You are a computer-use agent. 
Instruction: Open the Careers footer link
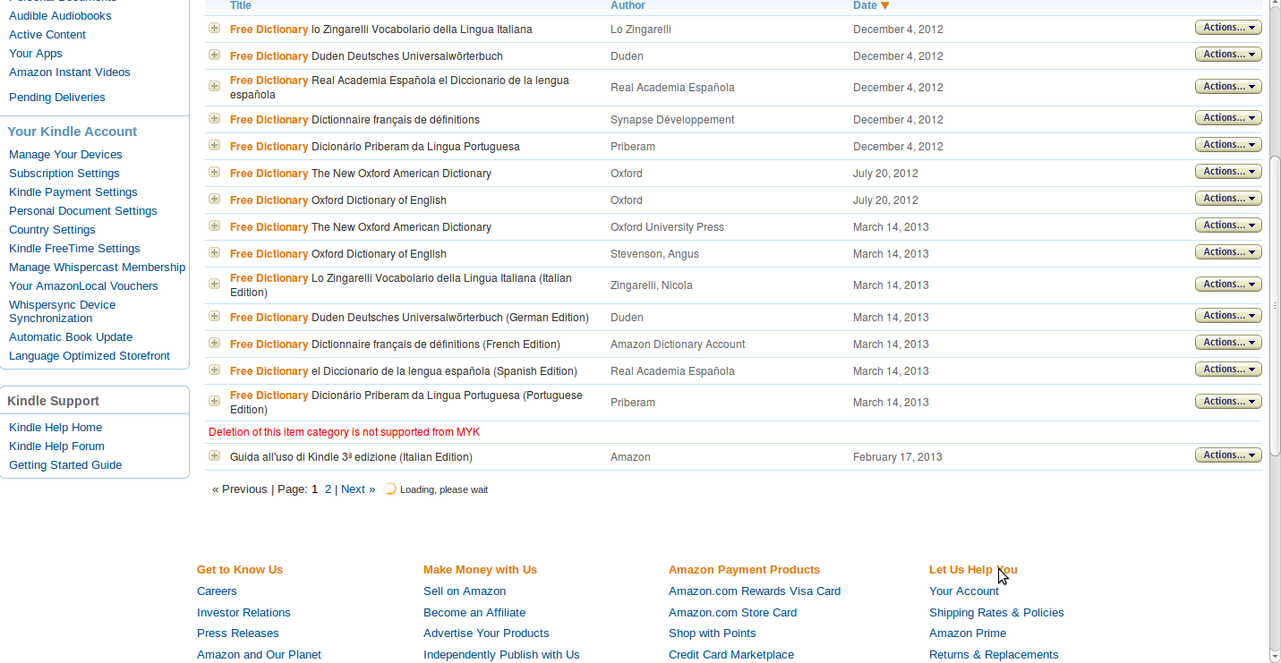pyautogui.click(x=217, y=591)
